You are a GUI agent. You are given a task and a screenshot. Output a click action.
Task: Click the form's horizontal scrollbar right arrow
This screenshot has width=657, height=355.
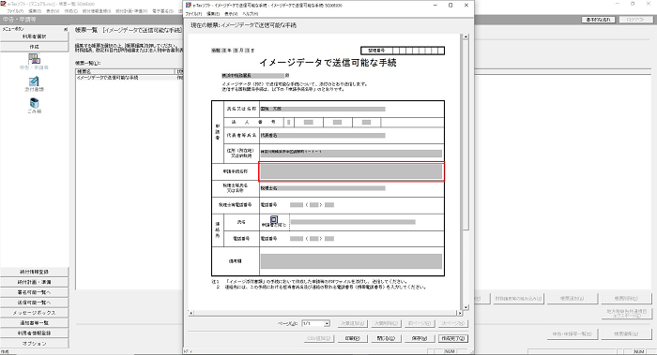(x=459, y=313)
